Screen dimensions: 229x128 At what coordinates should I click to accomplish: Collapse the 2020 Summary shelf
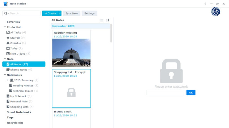(x=8, y=80)
